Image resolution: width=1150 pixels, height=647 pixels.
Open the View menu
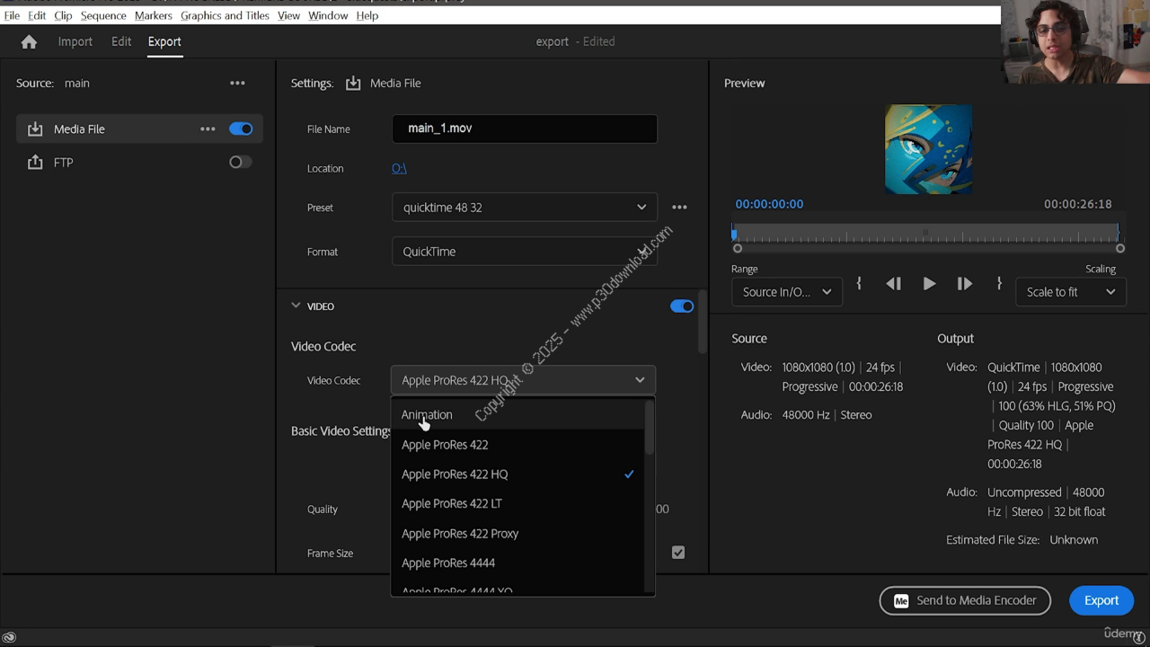(288, 15)
